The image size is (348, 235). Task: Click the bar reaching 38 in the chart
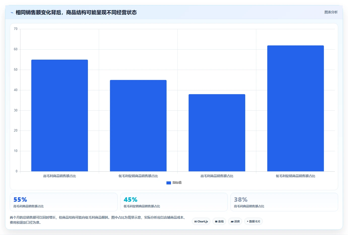(217, 133)
